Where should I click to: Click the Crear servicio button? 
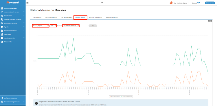tap(210, 3)
